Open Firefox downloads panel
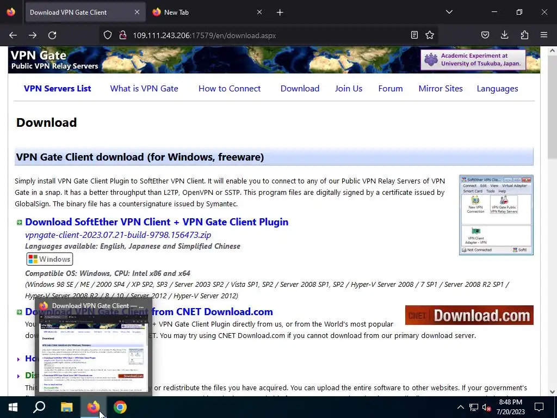 pos(504,35)
